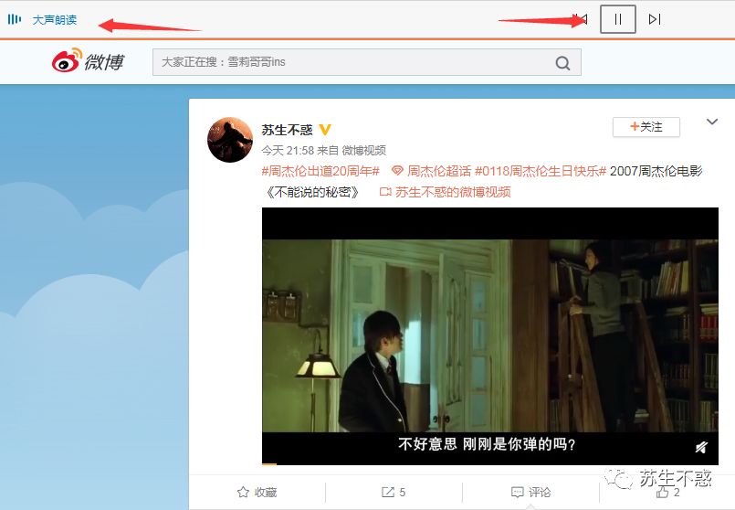The height and width of the screenshot is (510, 735).
Task: Favorite the post with 收藏 star
Action: tap(257, 492)
